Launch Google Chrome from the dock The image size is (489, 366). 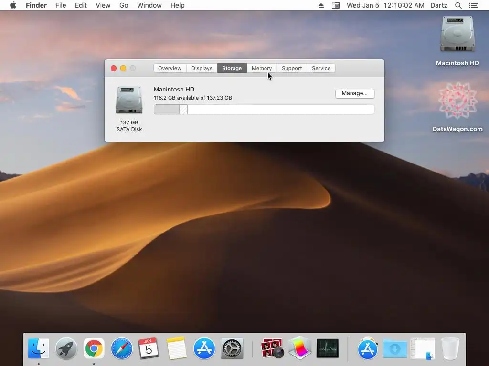pos(94,348)
